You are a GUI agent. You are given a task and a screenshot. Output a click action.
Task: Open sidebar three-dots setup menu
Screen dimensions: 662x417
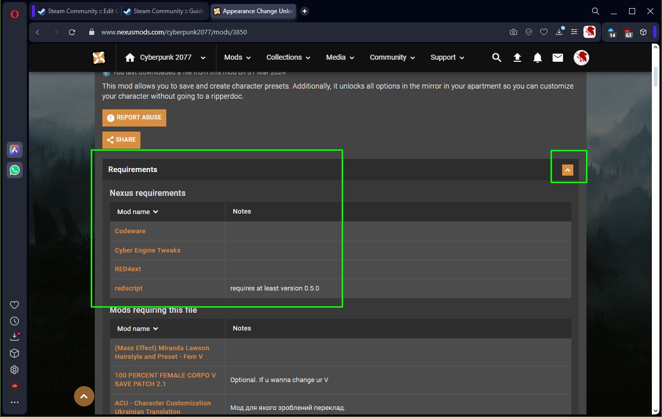click(x=15, y=403)
